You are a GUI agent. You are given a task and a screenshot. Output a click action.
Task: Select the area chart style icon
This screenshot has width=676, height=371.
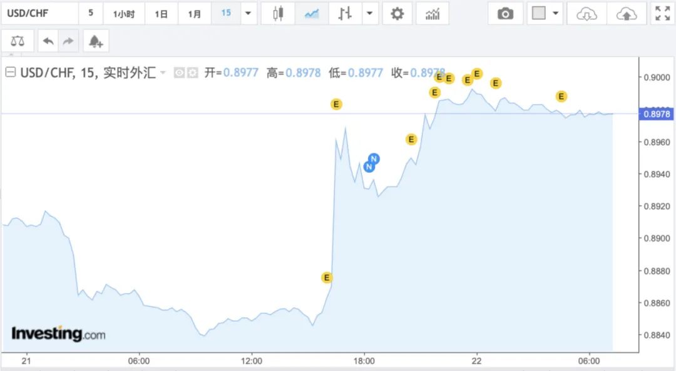310,13
